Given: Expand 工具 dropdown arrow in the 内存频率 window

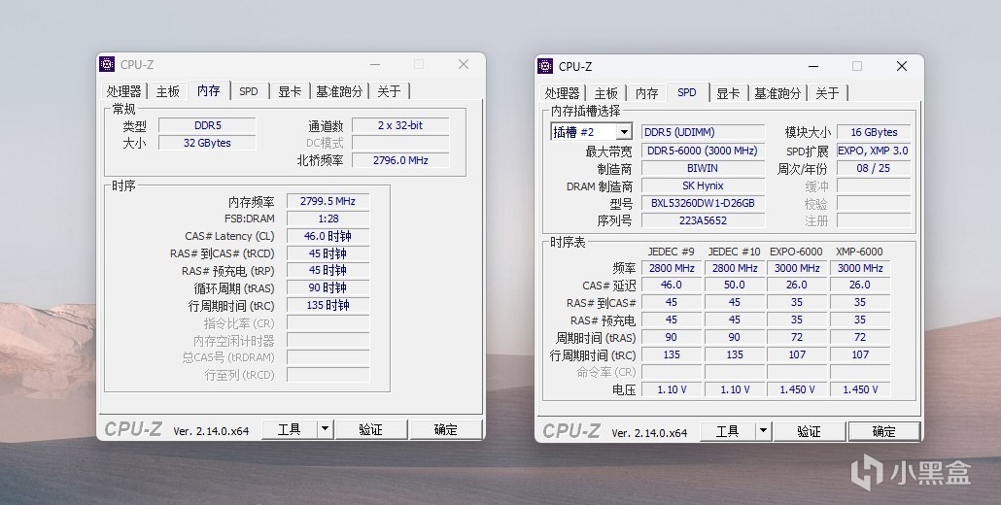Looking at the screenshot, I should tap(325, 429).
